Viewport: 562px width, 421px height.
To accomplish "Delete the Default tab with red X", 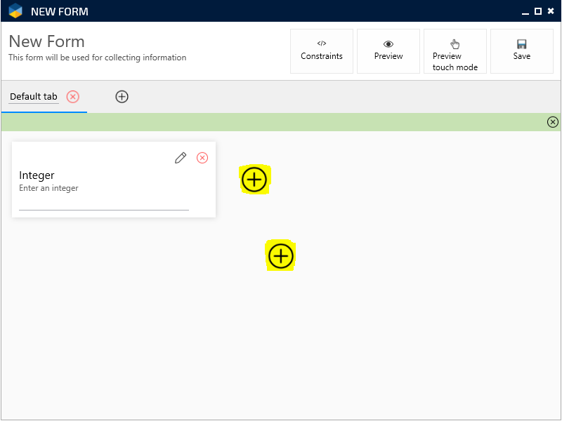I will 73,97.
